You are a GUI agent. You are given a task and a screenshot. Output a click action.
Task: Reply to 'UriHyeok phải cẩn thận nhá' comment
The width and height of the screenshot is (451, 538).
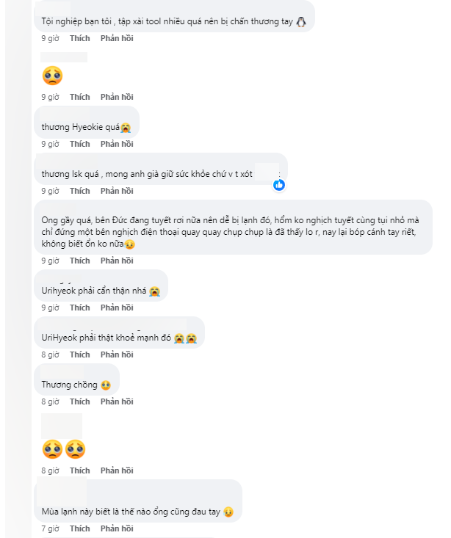tap(117, 308)
